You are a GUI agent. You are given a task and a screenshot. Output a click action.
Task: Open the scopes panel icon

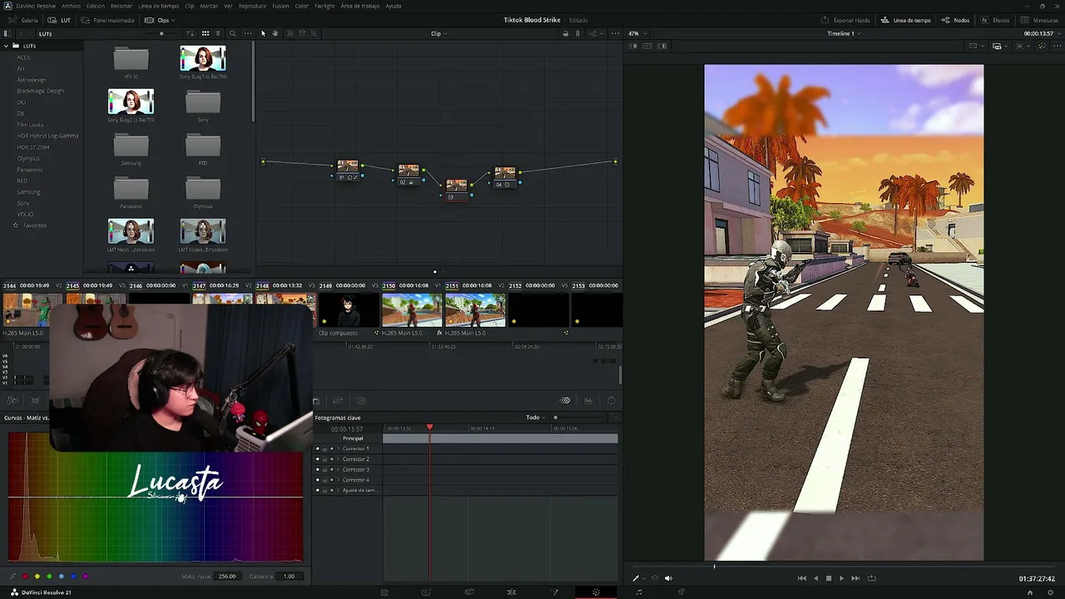tap(588, 401)
